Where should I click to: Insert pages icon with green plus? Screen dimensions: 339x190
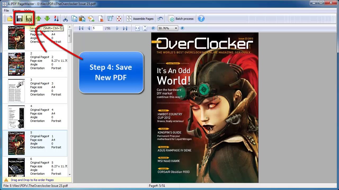(x=91, y=19)
